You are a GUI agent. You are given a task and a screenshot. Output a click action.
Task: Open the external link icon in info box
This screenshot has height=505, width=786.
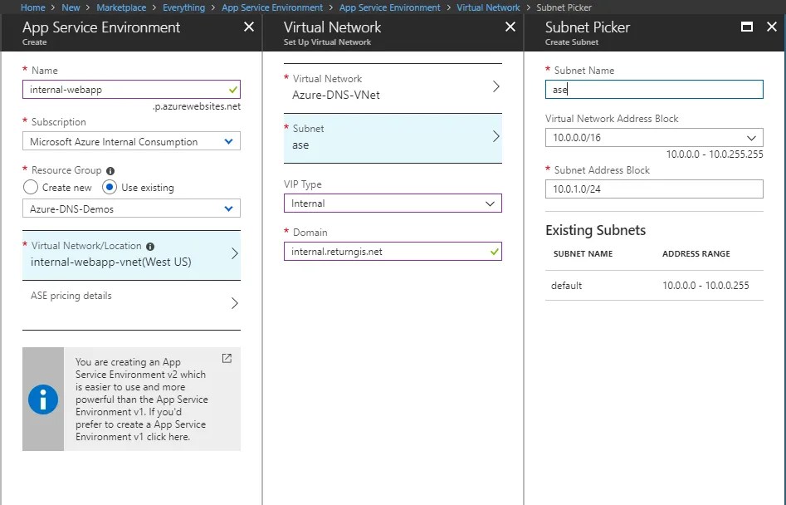click(227, 358)
